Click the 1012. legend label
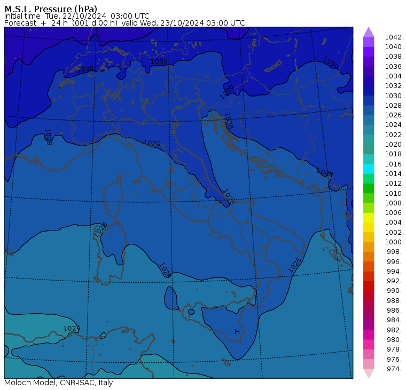Viewport: 406px width, 390px height. tap(394, 183)
